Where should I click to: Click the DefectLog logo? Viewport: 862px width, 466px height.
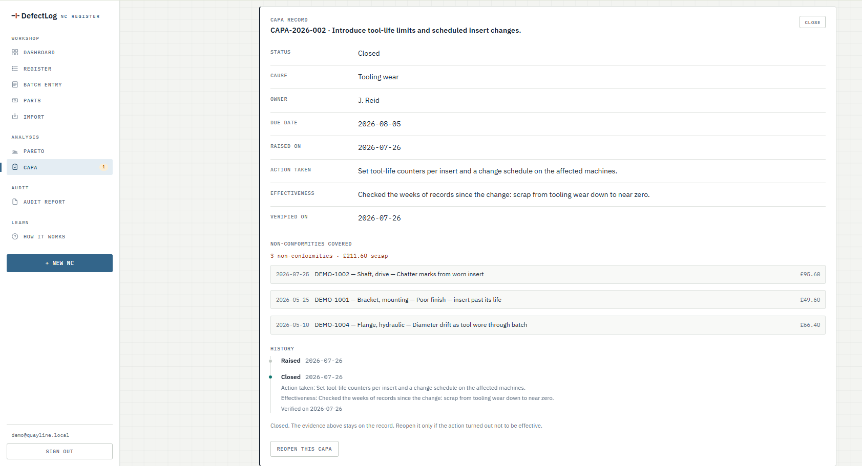pyautogui.click(x=34, y=16)
